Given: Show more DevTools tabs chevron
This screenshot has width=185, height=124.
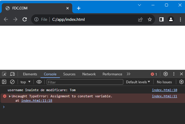Looking at the screenshot, I should [x=129, y=74].
